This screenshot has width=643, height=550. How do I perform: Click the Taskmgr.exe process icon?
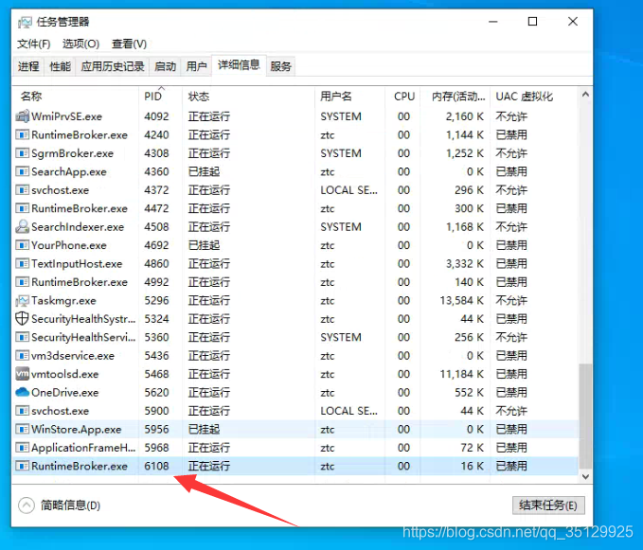coord(22,300)
